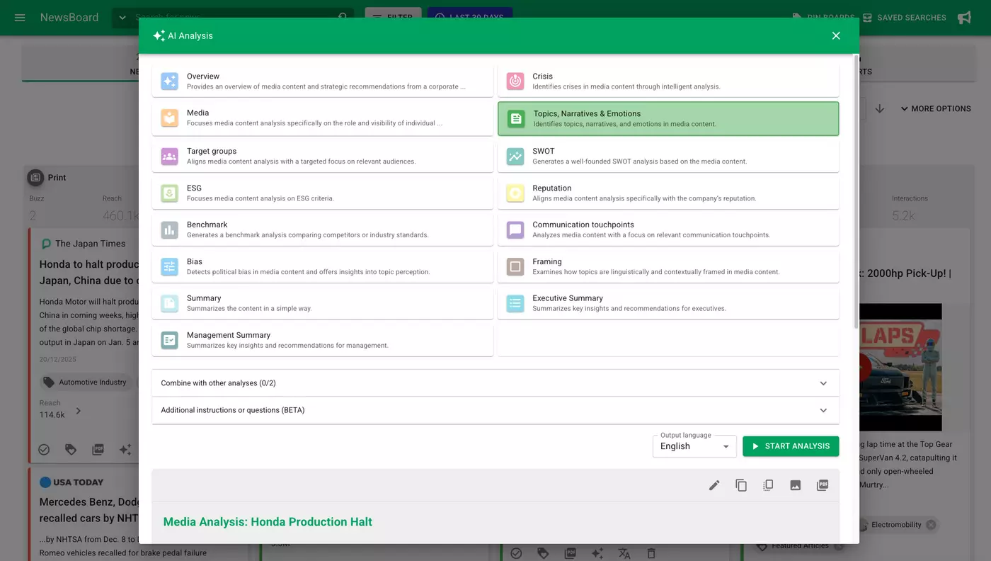Expand Additional instructions or questions section
This screenshot has width=991, height=561.
coord(495,410)
